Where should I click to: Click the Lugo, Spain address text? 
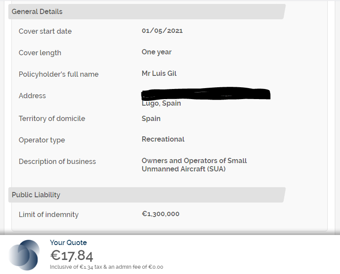[161, 103]
